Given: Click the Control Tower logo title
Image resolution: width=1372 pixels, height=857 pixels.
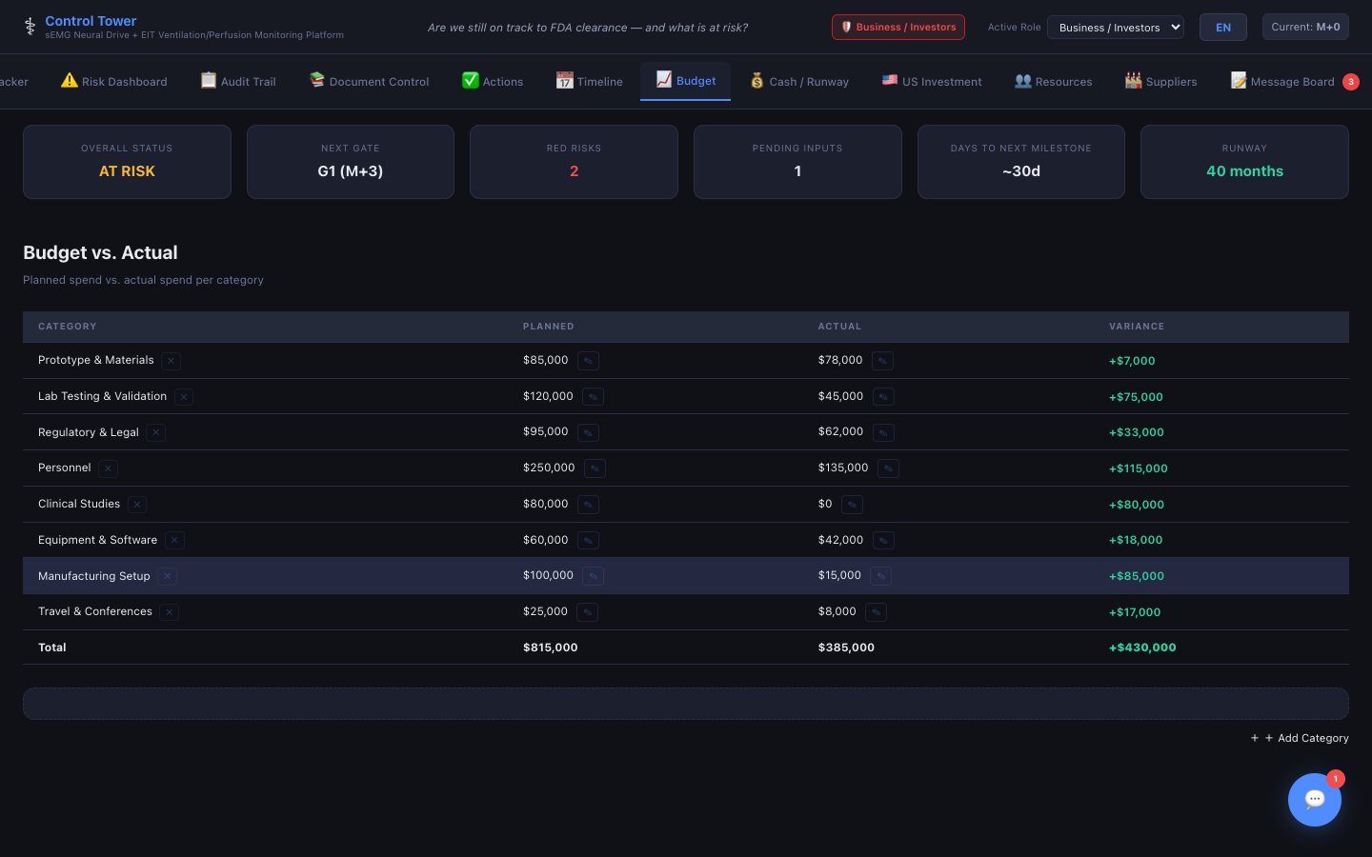Looking at the screenshot, I should (x=91, y=21).
